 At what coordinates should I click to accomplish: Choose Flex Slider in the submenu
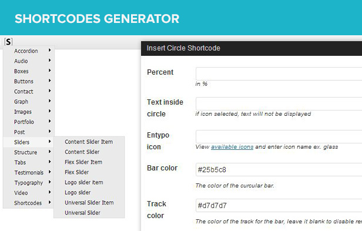click(76, 172)
